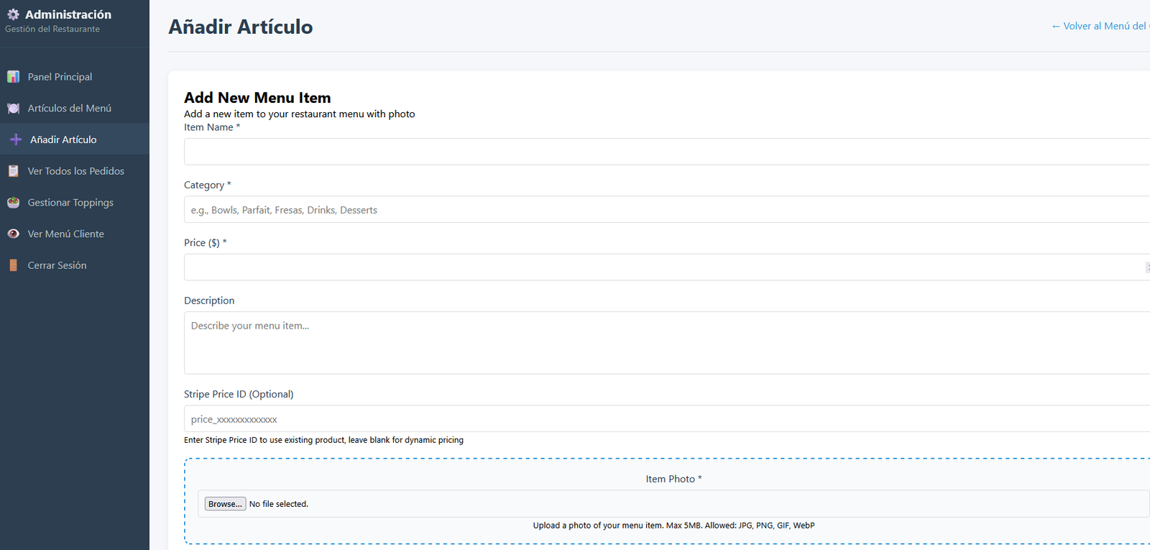
Task: Open the "Ver Todos los Pedidos" text label
Action: pyautogui.click(x=75, y=171)
